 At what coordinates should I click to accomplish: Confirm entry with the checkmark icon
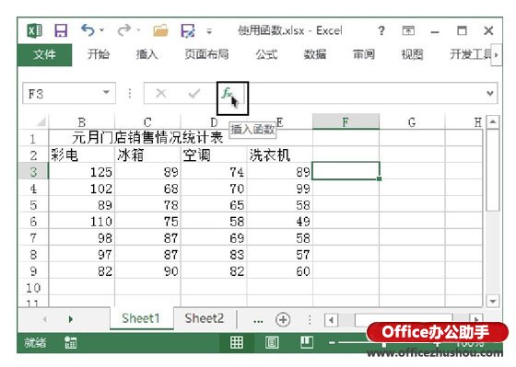(194, 94)
